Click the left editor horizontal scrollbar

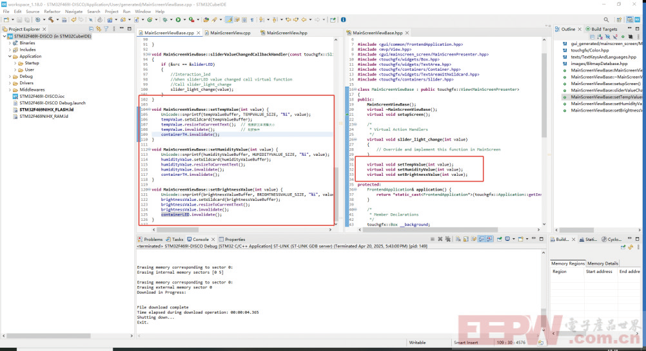point(177,230)
